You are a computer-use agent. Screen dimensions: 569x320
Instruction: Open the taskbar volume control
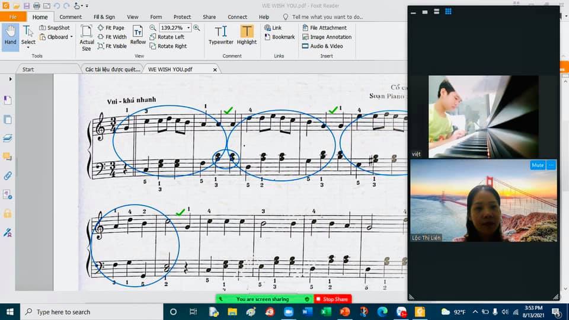[505, 312]
